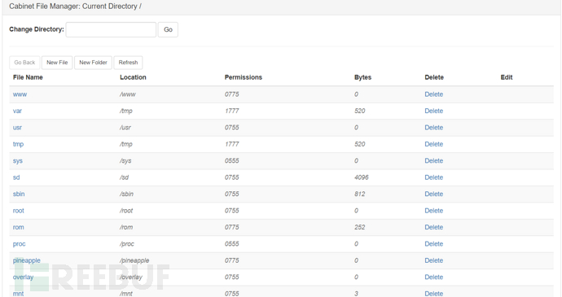Open the var folder link

(17, 111)
